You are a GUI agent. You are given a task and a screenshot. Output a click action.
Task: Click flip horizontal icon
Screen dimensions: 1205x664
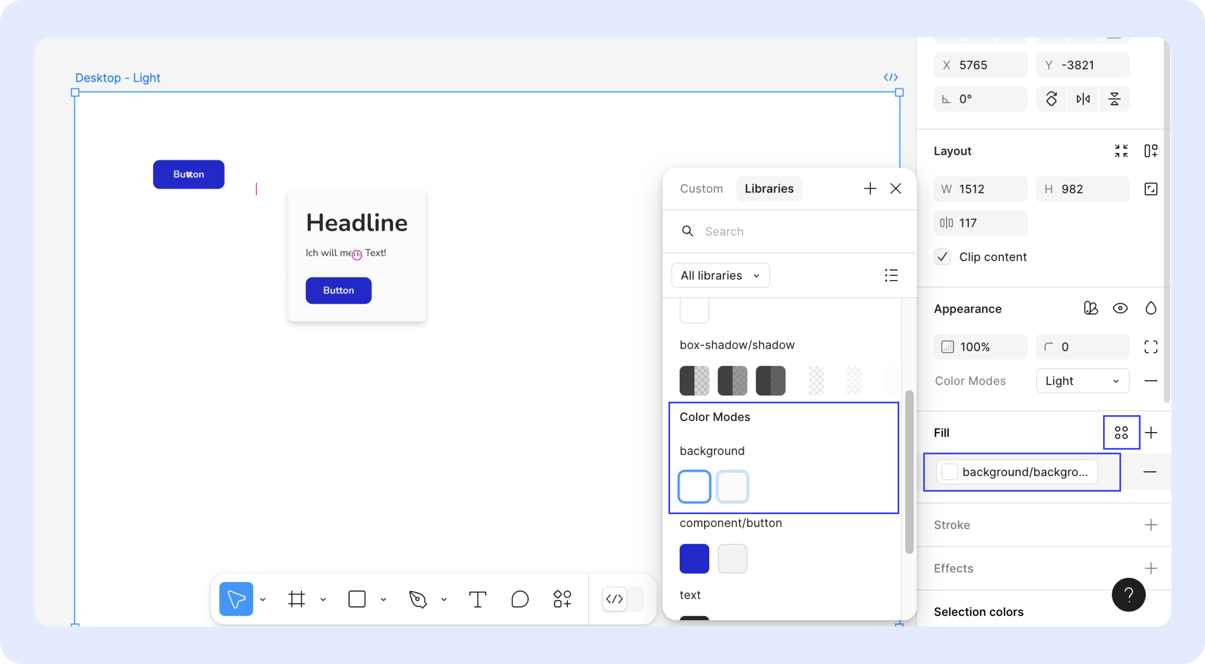[1083, 99]
